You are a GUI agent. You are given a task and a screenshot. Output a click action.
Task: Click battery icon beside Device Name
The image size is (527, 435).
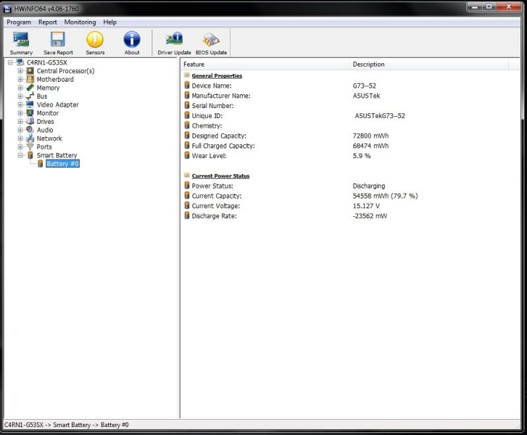(x=187, y=85)
